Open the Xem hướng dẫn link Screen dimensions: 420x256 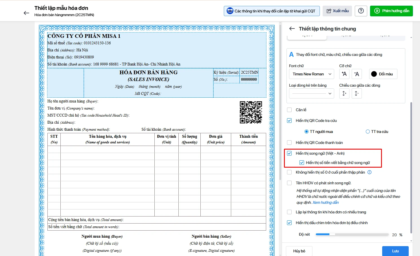(325, 202)
